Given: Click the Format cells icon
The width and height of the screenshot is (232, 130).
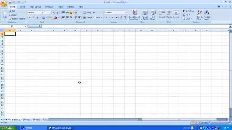Looking at the screenshot, I should coord(176,13).
